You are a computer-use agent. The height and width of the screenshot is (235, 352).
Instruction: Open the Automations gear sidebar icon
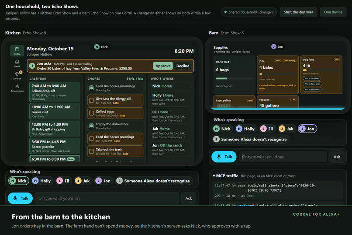pyautogui.click(x=17, y=88)
